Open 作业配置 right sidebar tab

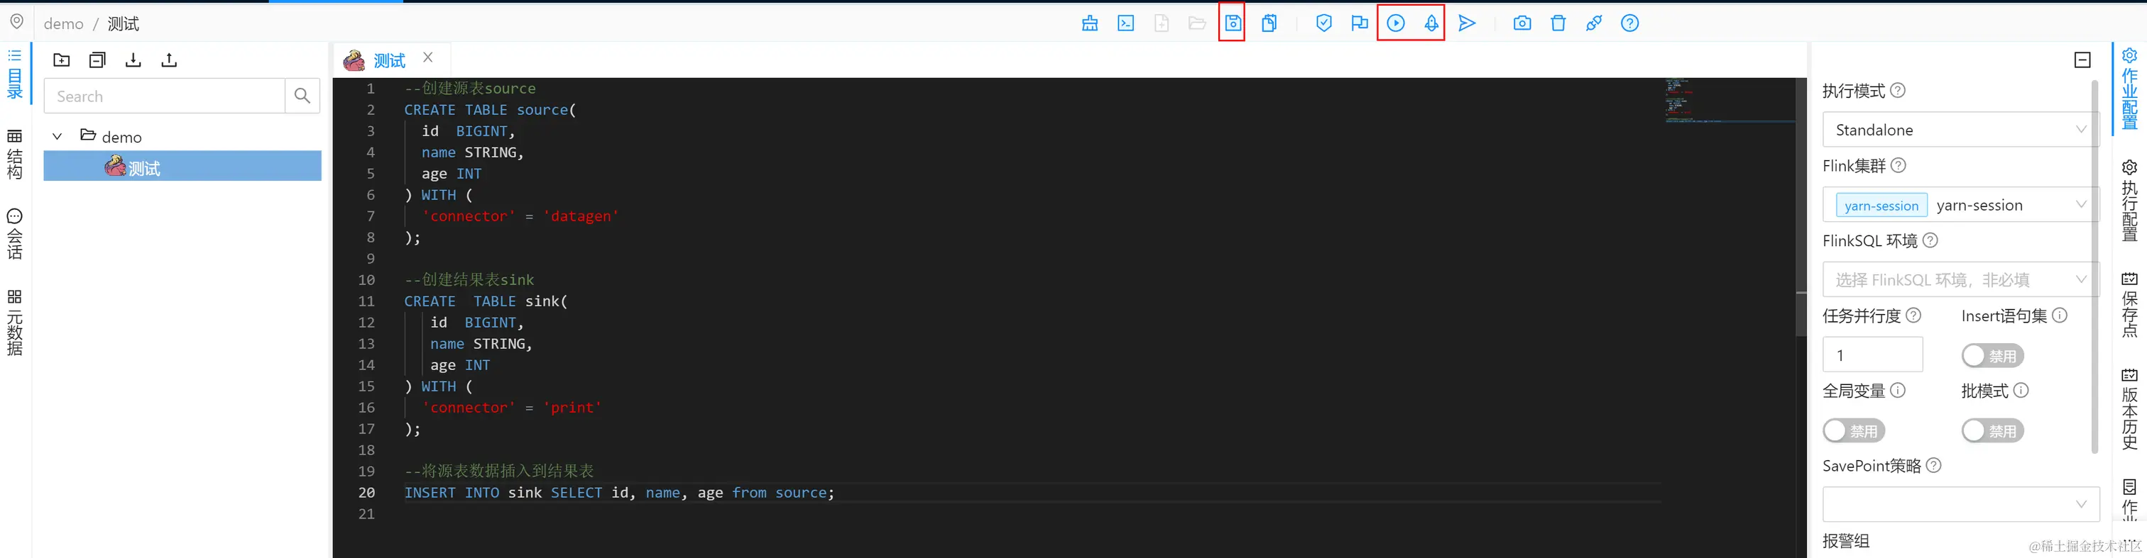pyautogui.click(x=2129, y=89)
